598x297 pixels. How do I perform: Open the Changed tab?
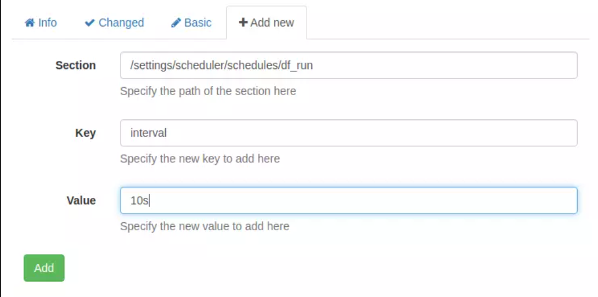coord(115,23)
